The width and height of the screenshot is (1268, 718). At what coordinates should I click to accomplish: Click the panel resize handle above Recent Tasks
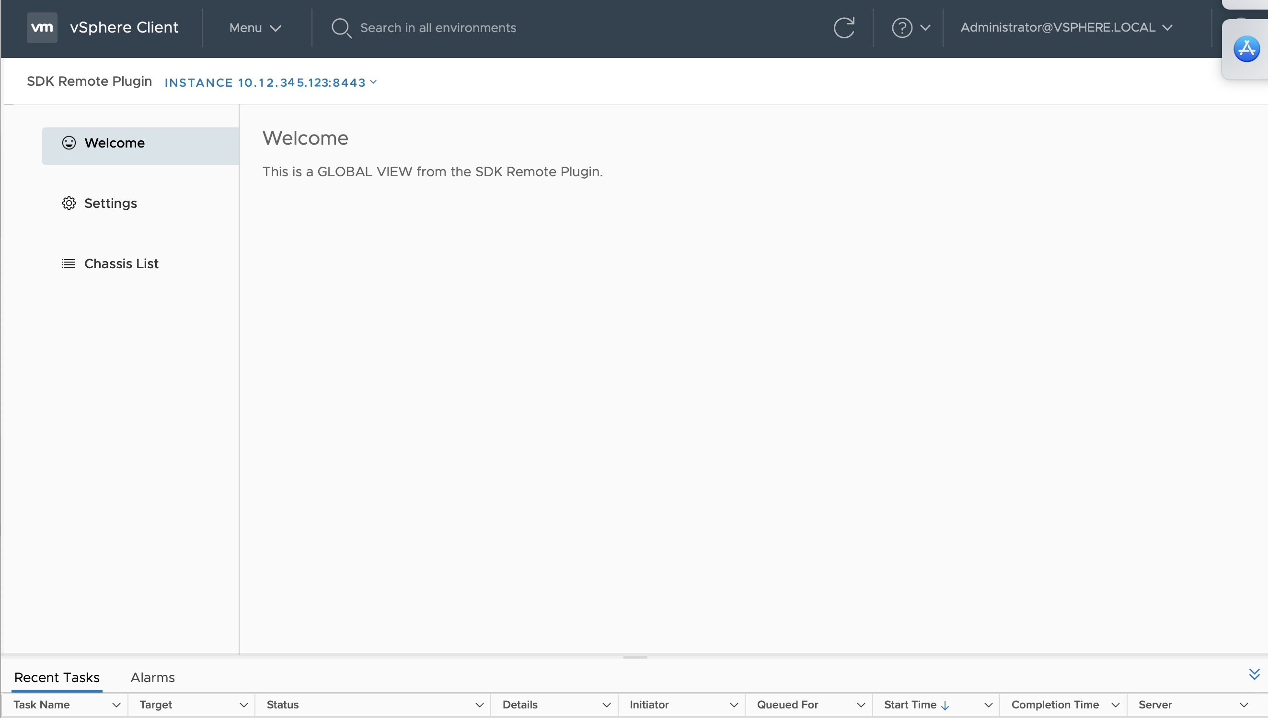click(635, 657)
